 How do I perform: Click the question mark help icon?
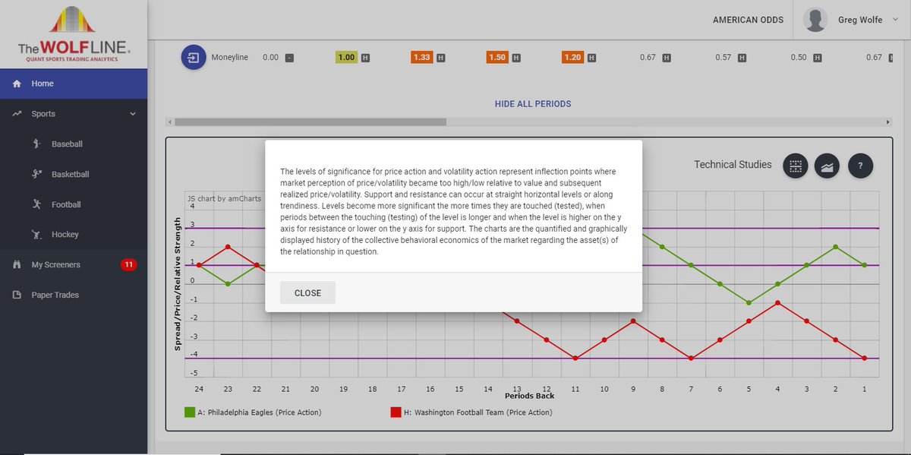[860, 166]
